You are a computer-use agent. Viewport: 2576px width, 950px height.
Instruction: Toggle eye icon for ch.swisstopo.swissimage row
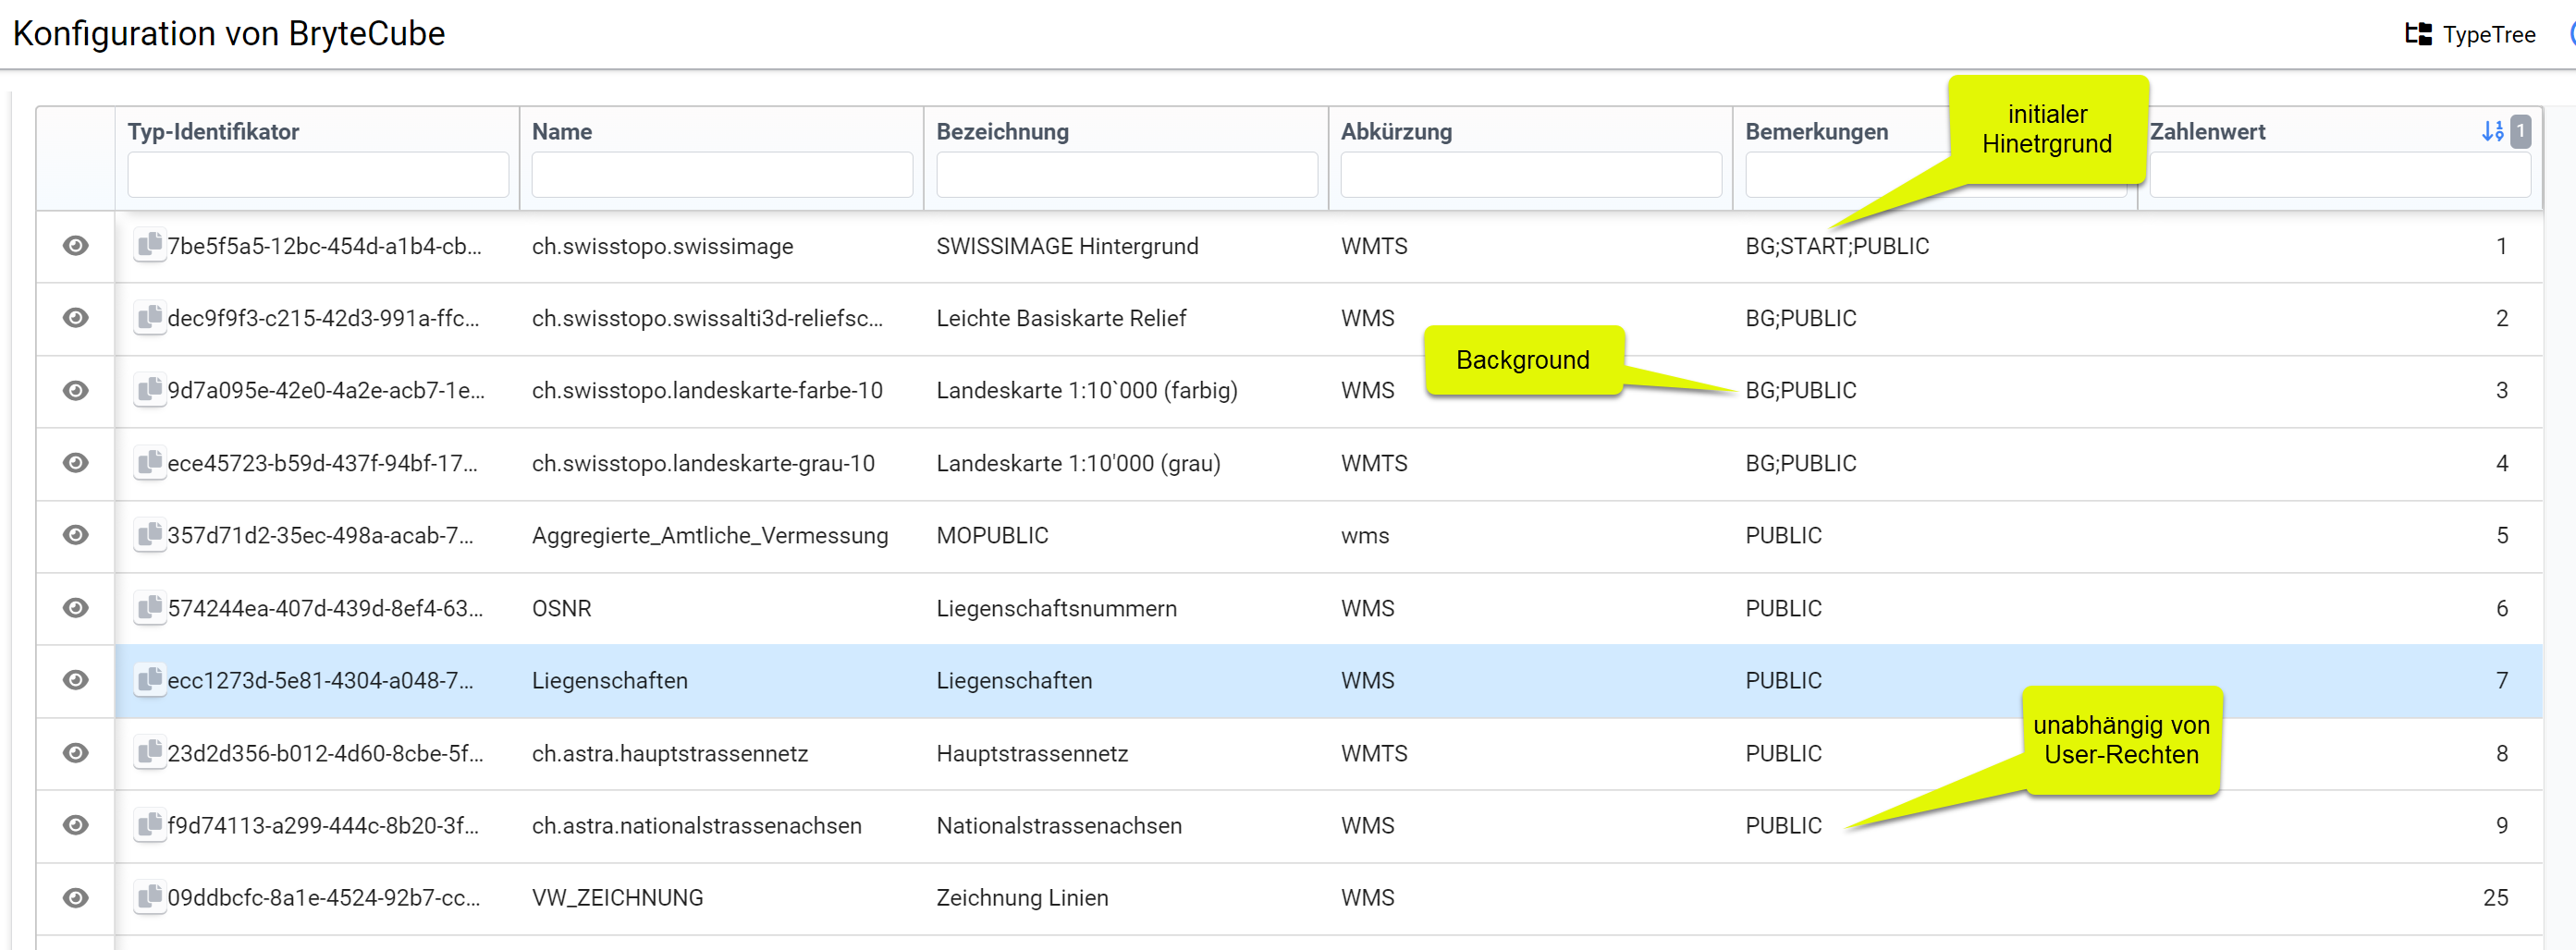[75, 246]
